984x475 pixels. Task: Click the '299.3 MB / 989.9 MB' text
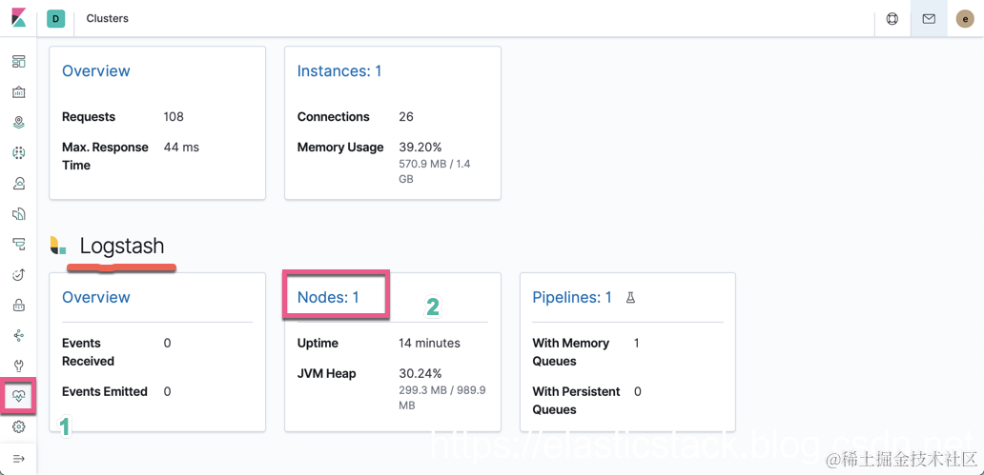click(441, 397)
